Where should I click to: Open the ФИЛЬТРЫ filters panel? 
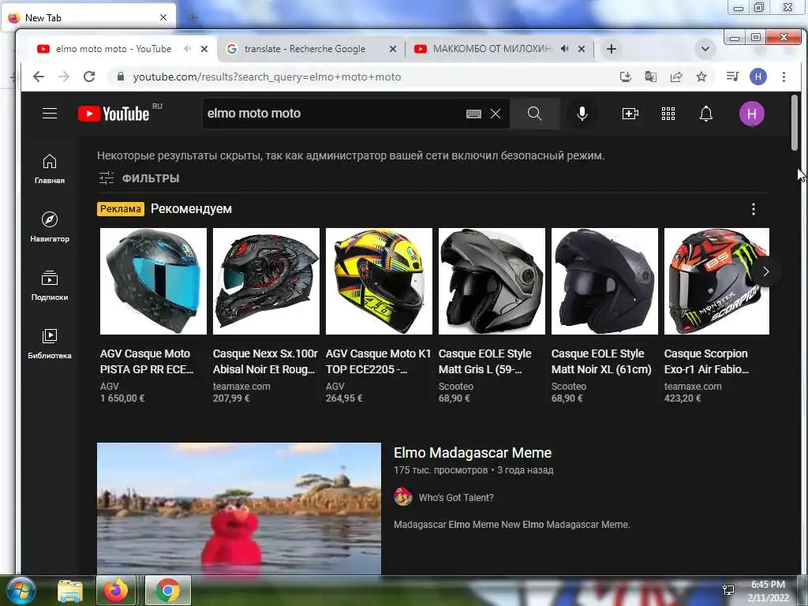click(139, 178)
